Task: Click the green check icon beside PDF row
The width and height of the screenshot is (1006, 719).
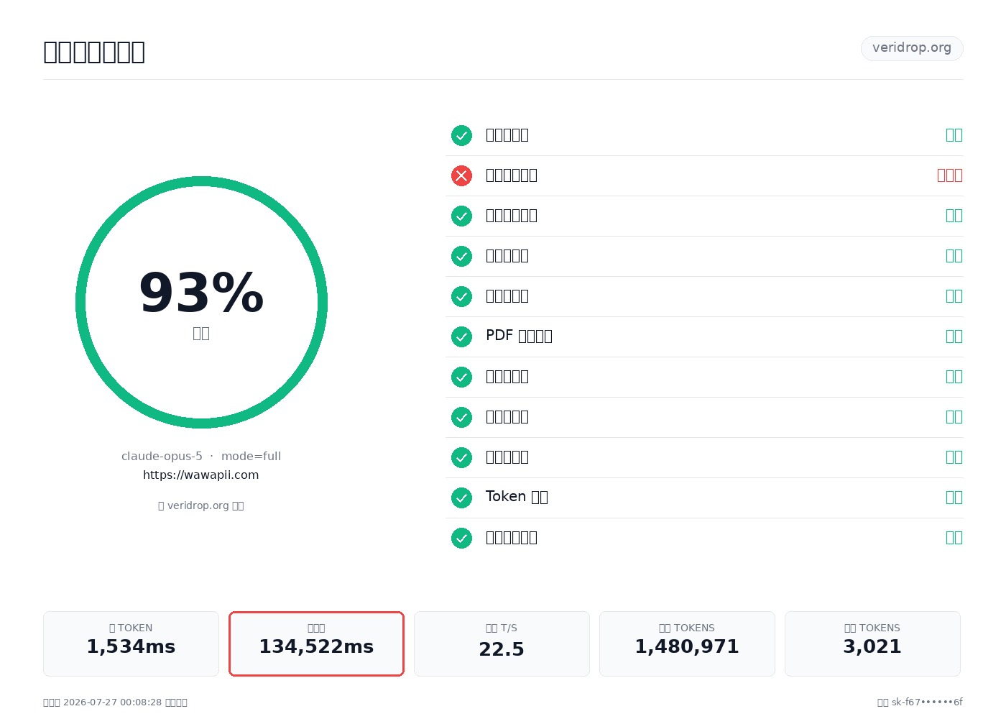Action: point(461,336)
